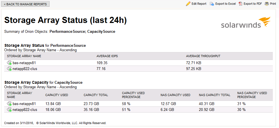Image resolution: width=279 pixels, height=128 pixels.
Task: Click the Edit Report pencil icon
Action: [188, 4]
